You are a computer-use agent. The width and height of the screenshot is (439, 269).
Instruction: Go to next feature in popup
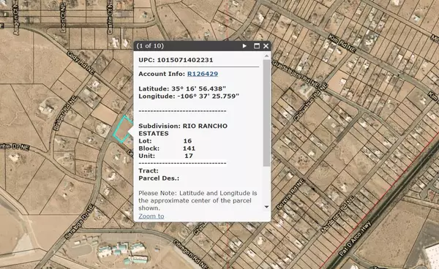(244, 46)
